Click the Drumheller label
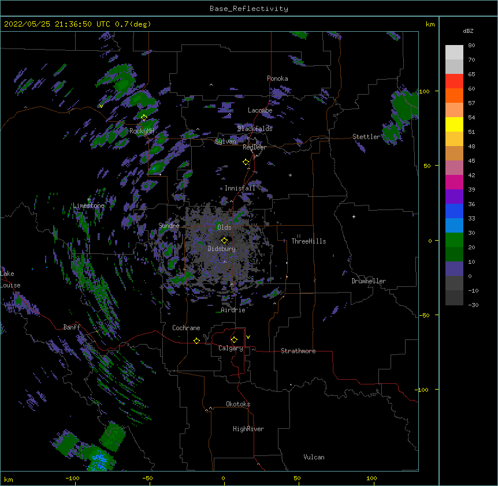 (x=369, y=281)
